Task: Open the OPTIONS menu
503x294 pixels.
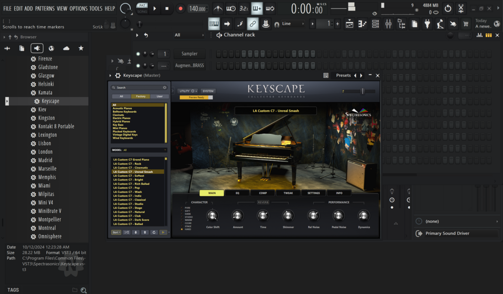Action: coord(78,9)
